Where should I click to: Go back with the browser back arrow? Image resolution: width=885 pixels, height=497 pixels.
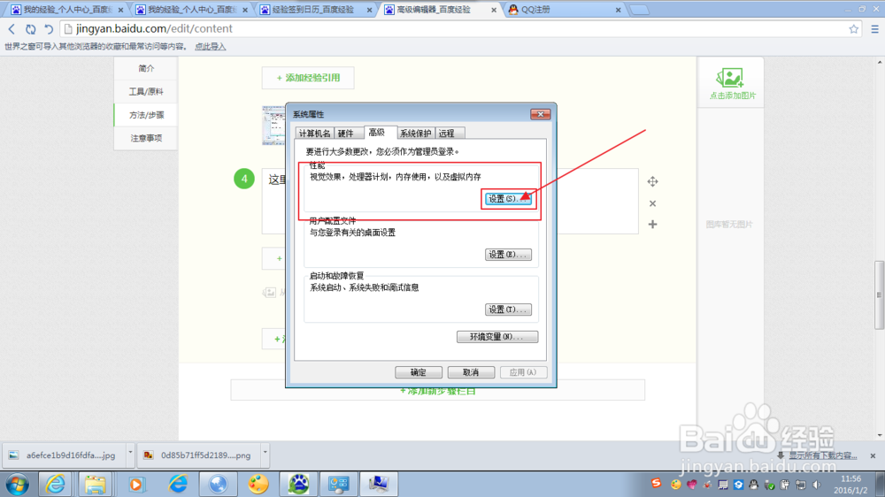pyautogui.click(x=12, y=29)
